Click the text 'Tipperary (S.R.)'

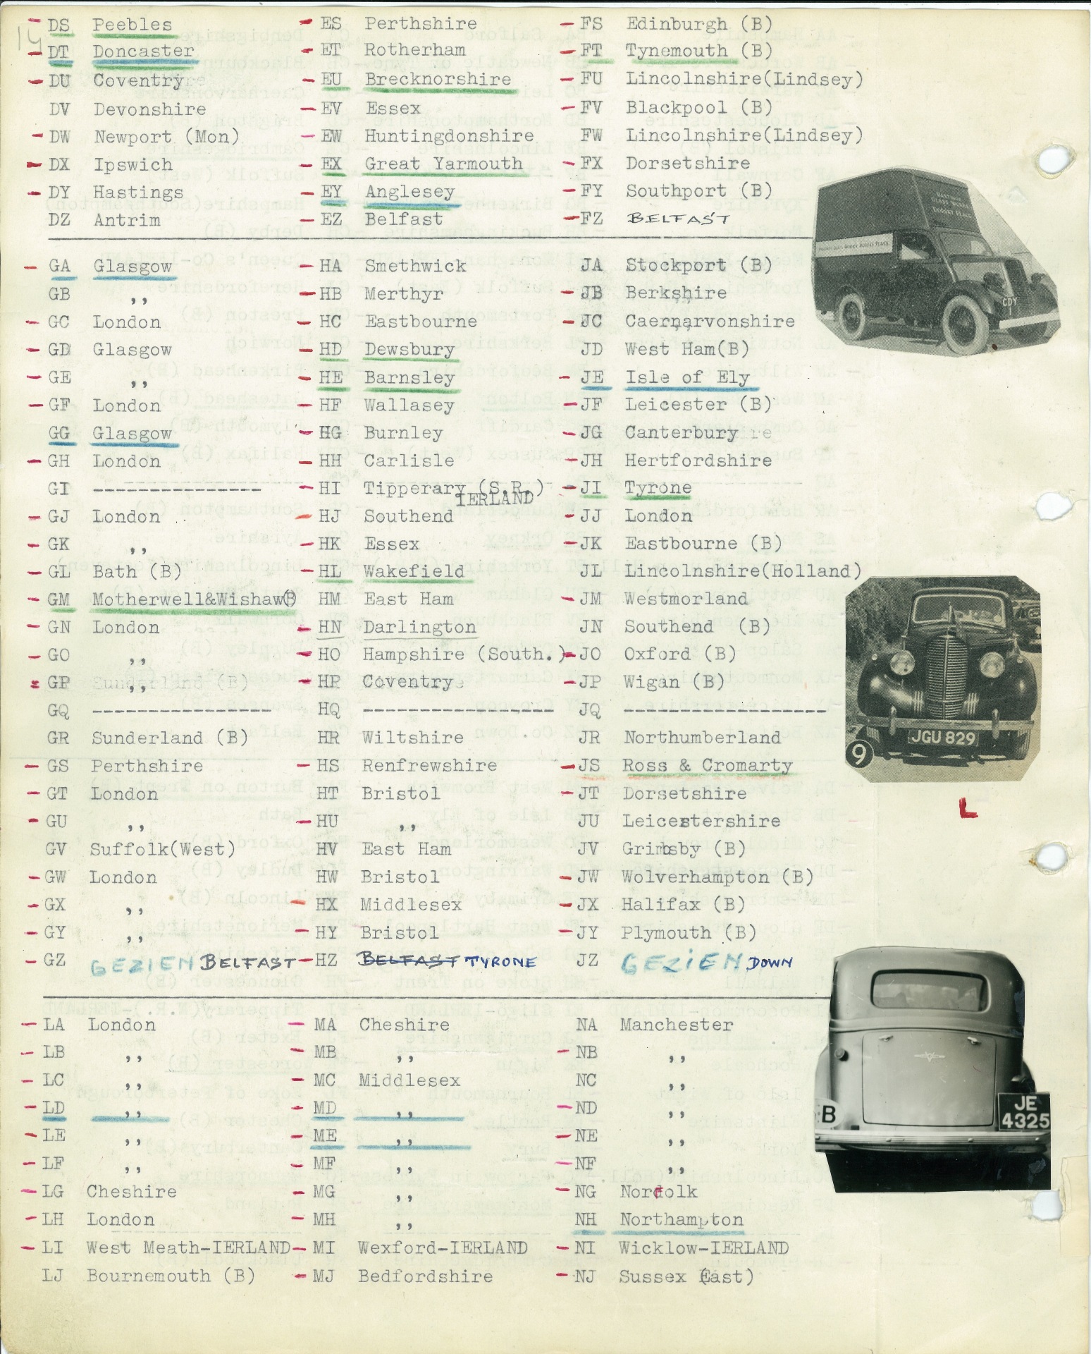coord(455,488)
